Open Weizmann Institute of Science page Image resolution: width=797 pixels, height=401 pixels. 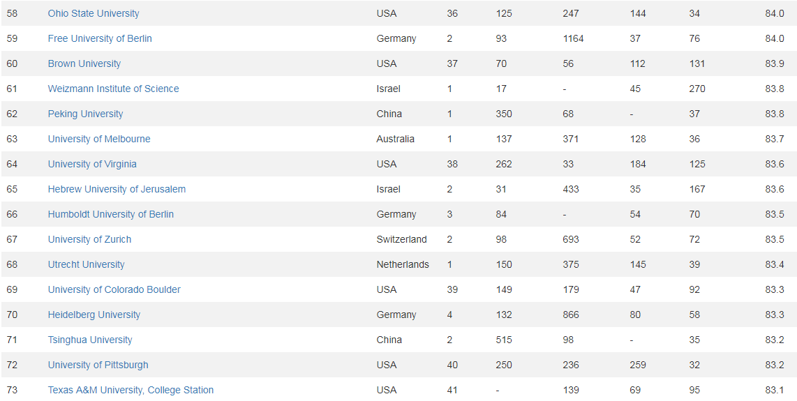[x=113, y=89]
